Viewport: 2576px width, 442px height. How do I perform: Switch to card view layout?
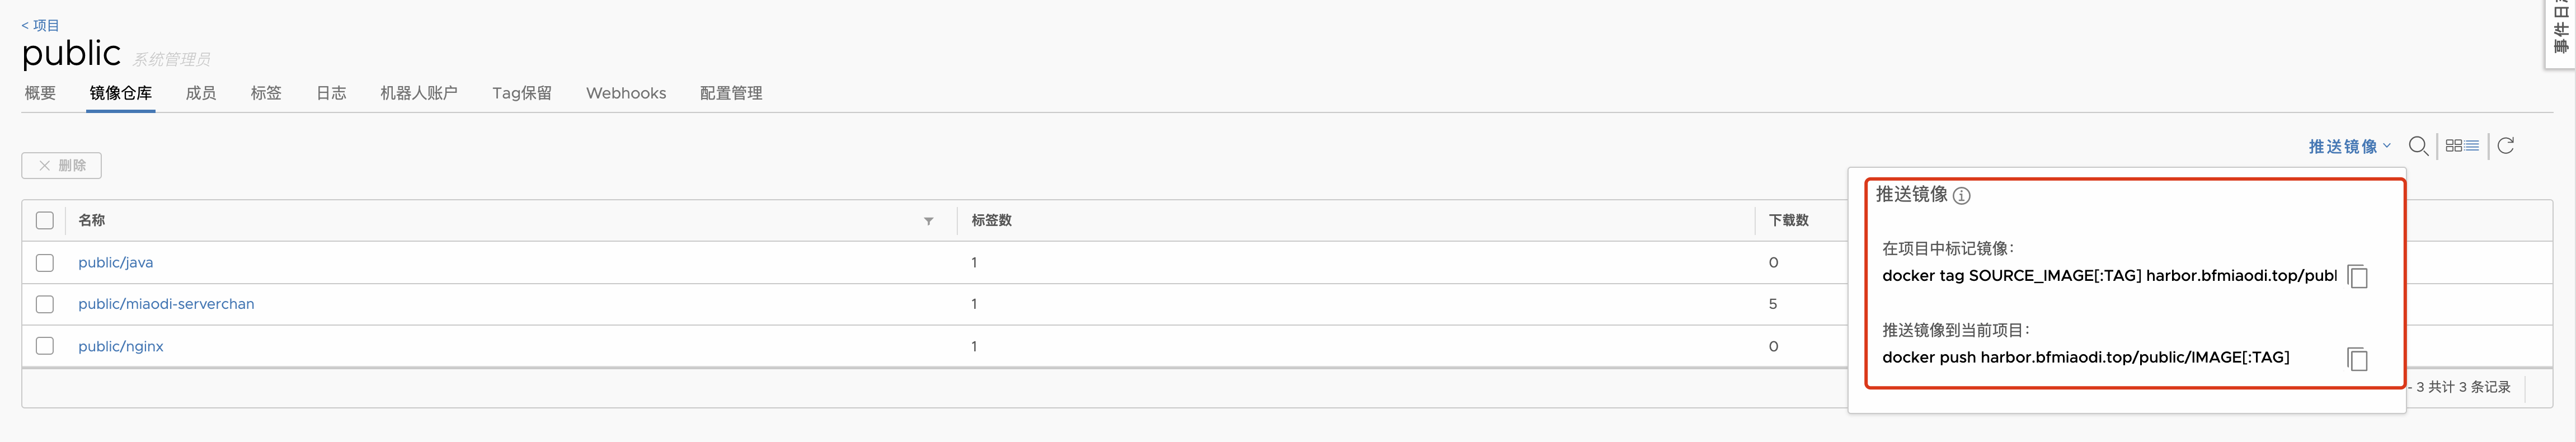pos(2454,146)
